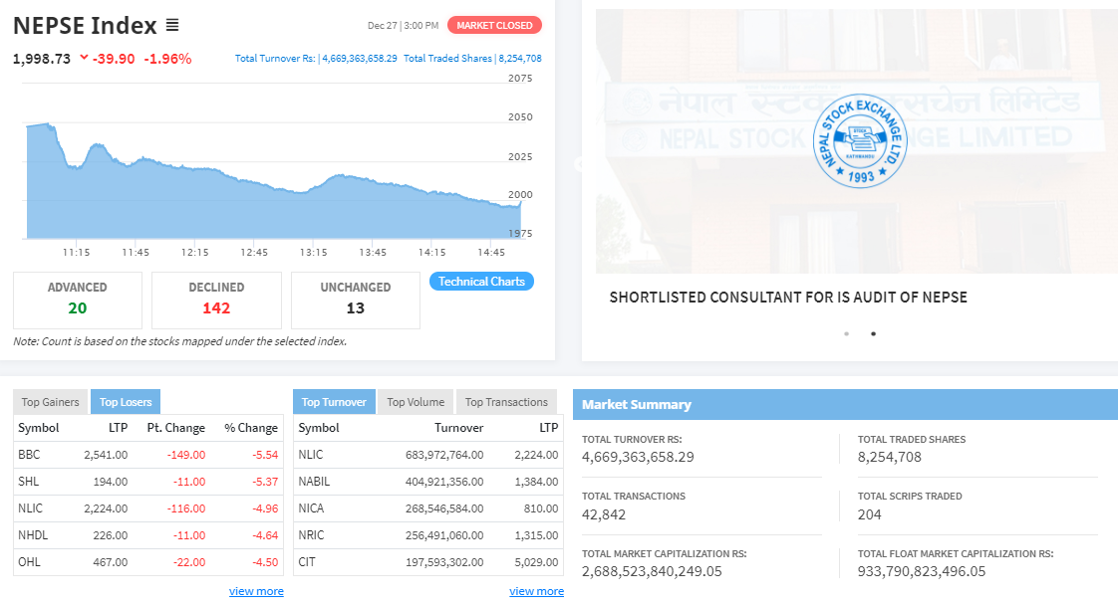Show the Top Volume tab

(416, 402)
